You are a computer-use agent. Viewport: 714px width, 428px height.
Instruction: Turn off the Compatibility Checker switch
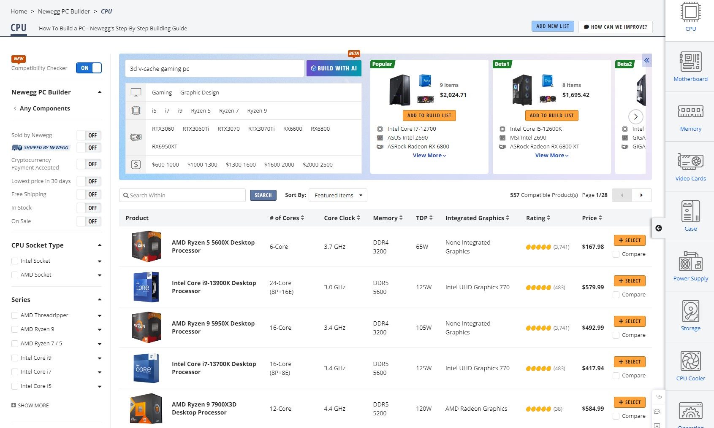click(x=89, y=68)
